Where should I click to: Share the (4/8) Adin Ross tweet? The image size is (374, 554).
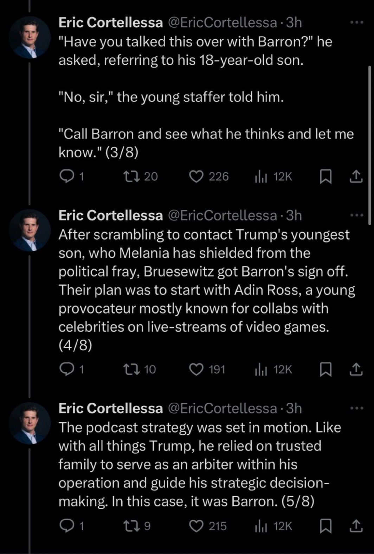356,369
